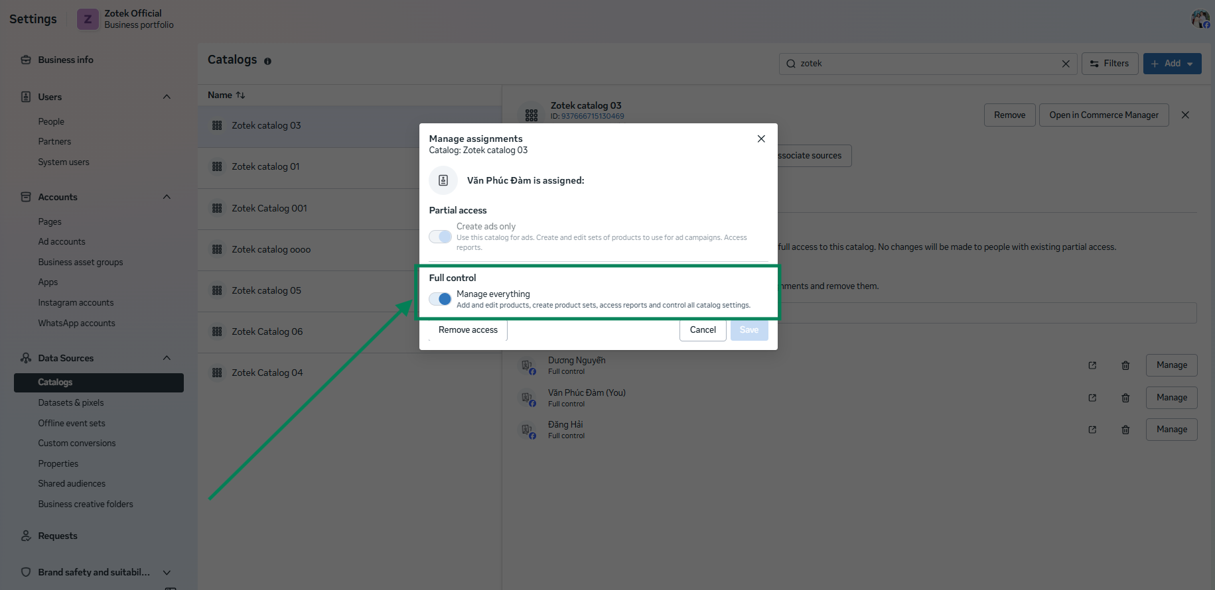Click the Name column sort icon
Screen dimensions: 1215x590
pos(240,95)
